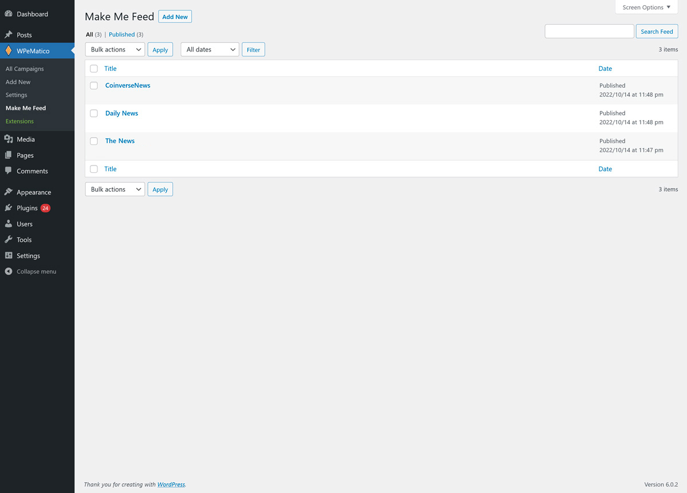Open the All dates dropdown
The image size is (687, 493).
pyautogui.click(x=210, y=50)
